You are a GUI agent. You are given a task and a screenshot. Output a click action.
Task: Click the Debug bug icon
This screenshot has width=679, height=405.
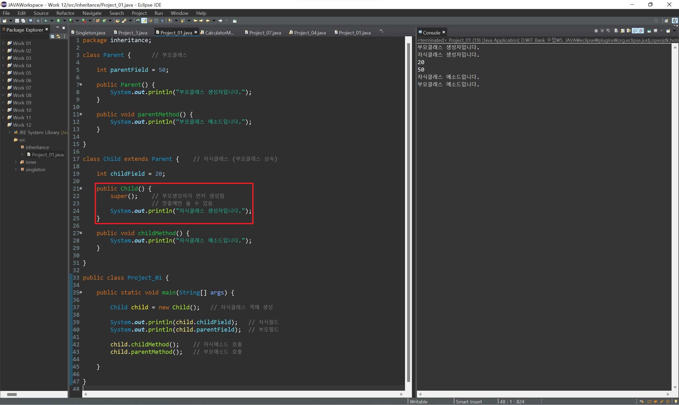click(45, 21)
